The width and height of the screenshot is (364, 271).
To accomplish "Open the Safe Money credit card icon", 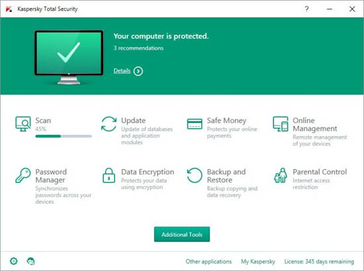I will [195, 124].
